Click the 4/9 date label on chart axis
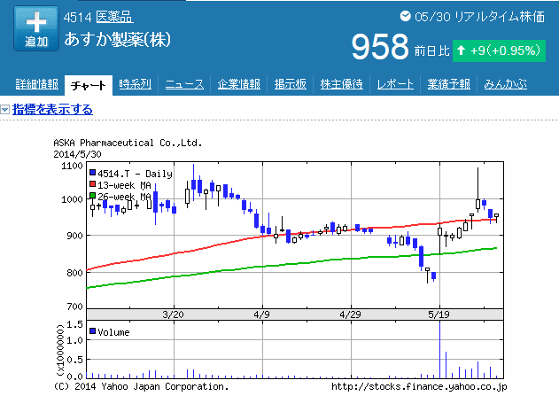The width and height of the screenshot is (559, 396). click(x=261, y=314)
